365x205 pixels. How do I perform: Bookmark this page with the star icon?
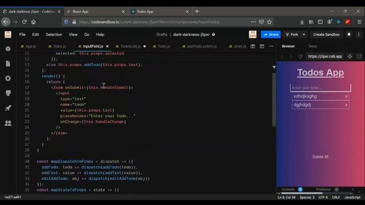click(269, 22)
